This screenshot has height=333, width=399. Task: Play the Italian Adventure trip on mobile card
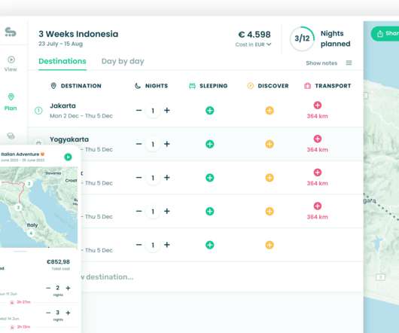pos(68,157)
